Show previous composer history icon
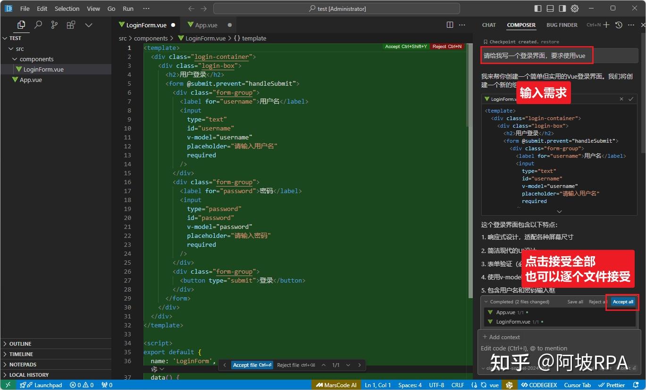Viewport: 646px width, 390px height. [x=619, y=25]
